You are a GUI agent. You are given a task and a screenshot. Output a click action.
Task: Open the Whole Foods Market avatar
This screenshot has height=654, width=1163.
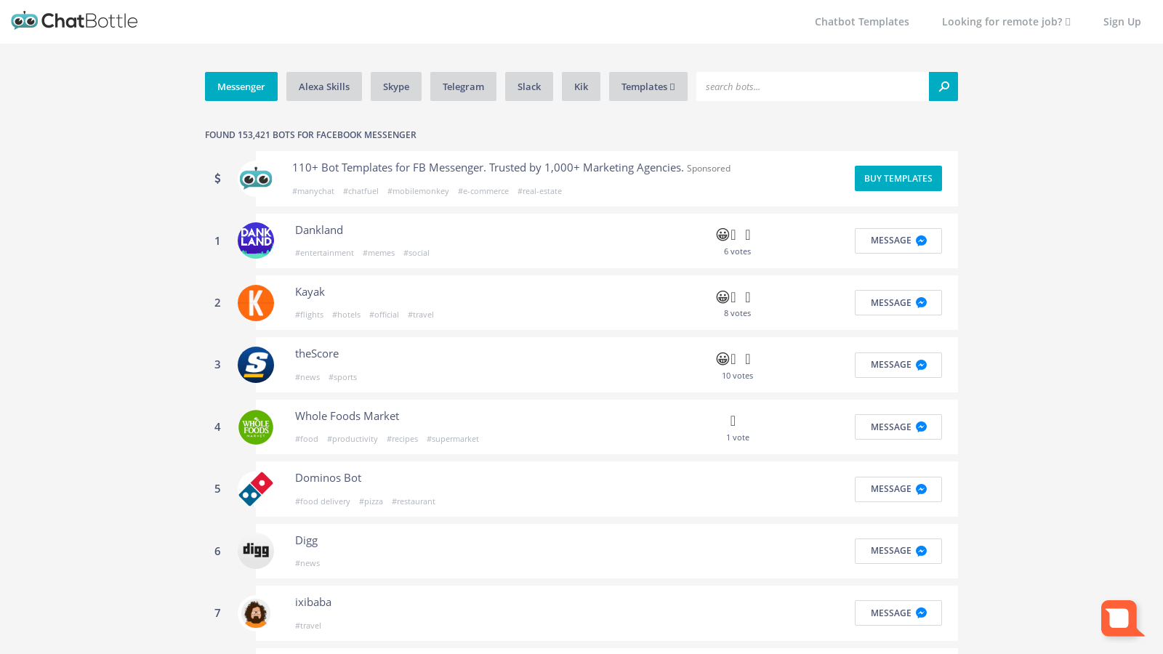tap(256, 427)
